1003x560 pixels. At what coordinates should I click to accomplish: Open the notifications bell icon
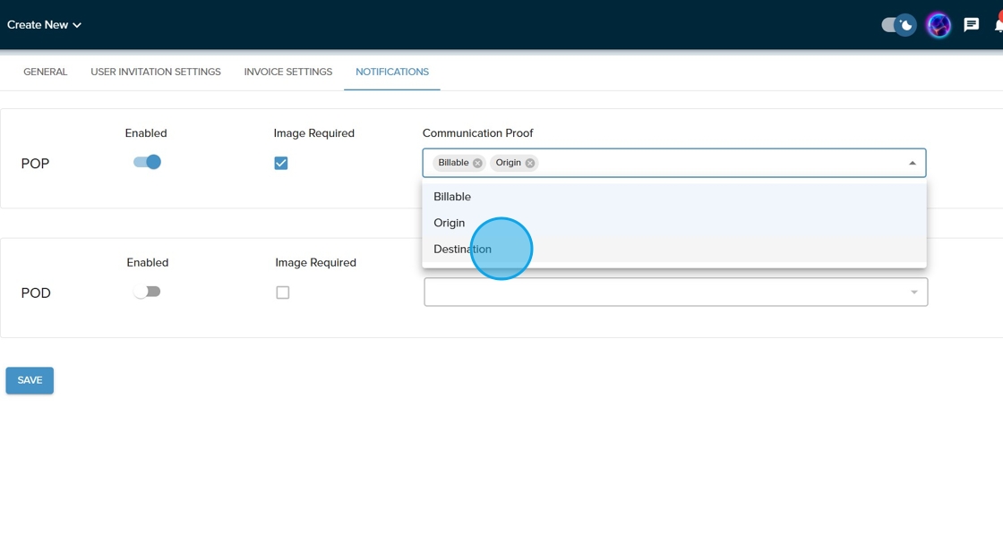pos(998,25)
